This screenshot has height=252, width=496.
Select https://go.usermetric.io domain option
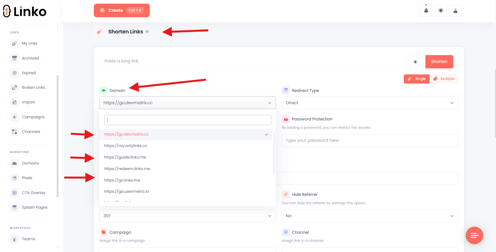(186, 191)
